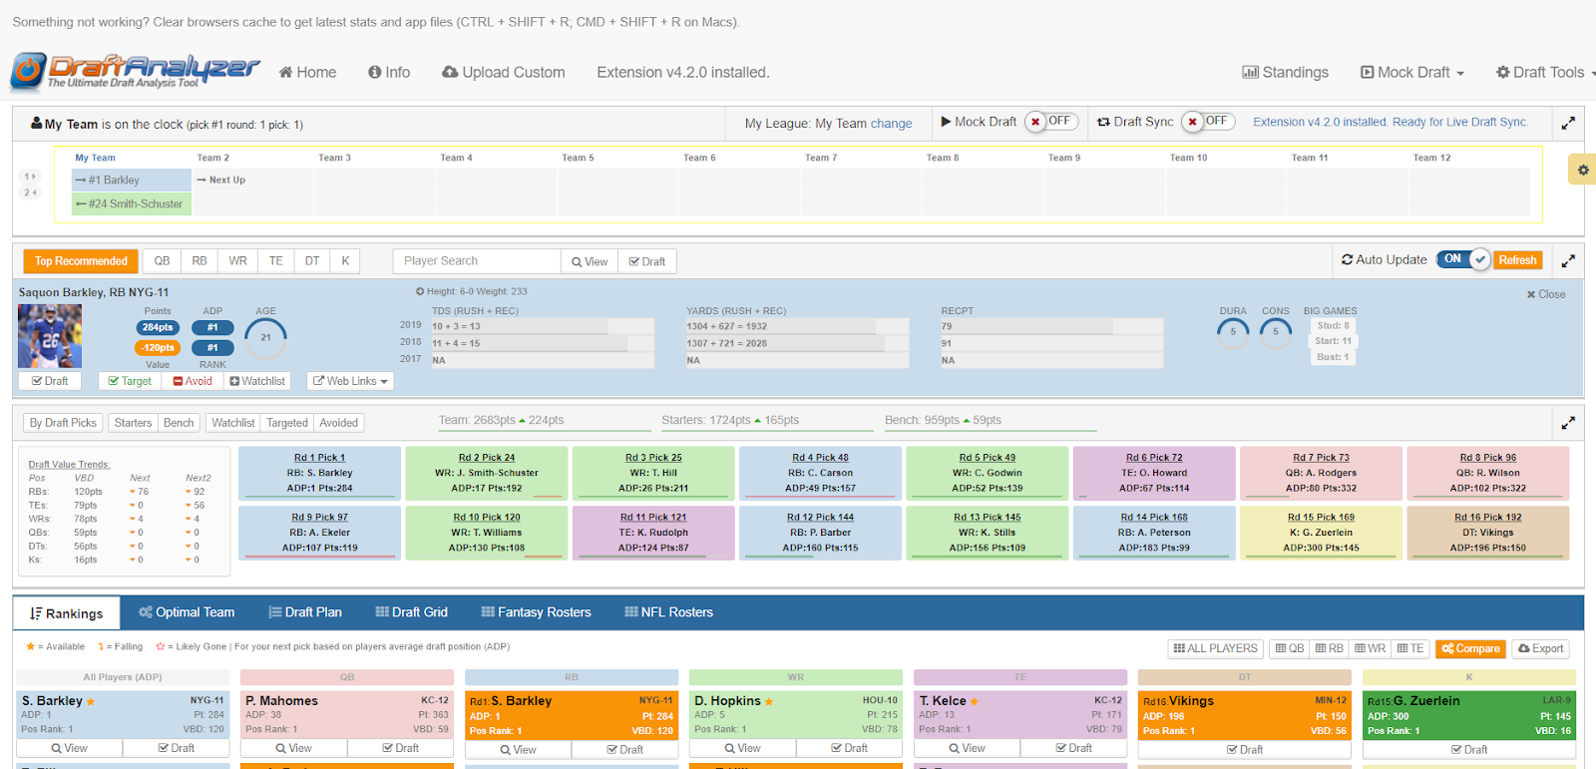Screen dimensions: 1596x769
Task: Open Rd 11 Pick 121 card link
Action: tap(653, 518)
